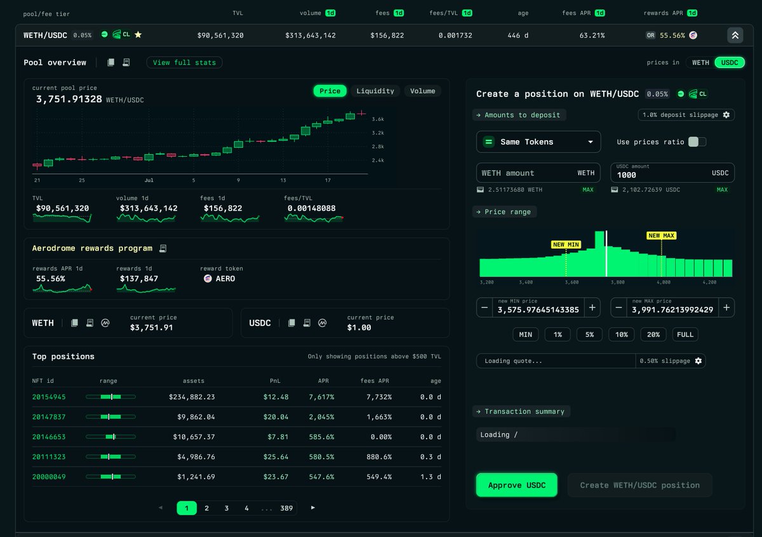Screen dimensions: 762x537
Task: Toggle the Use prices ratio switch
Action: coord(697,142)
